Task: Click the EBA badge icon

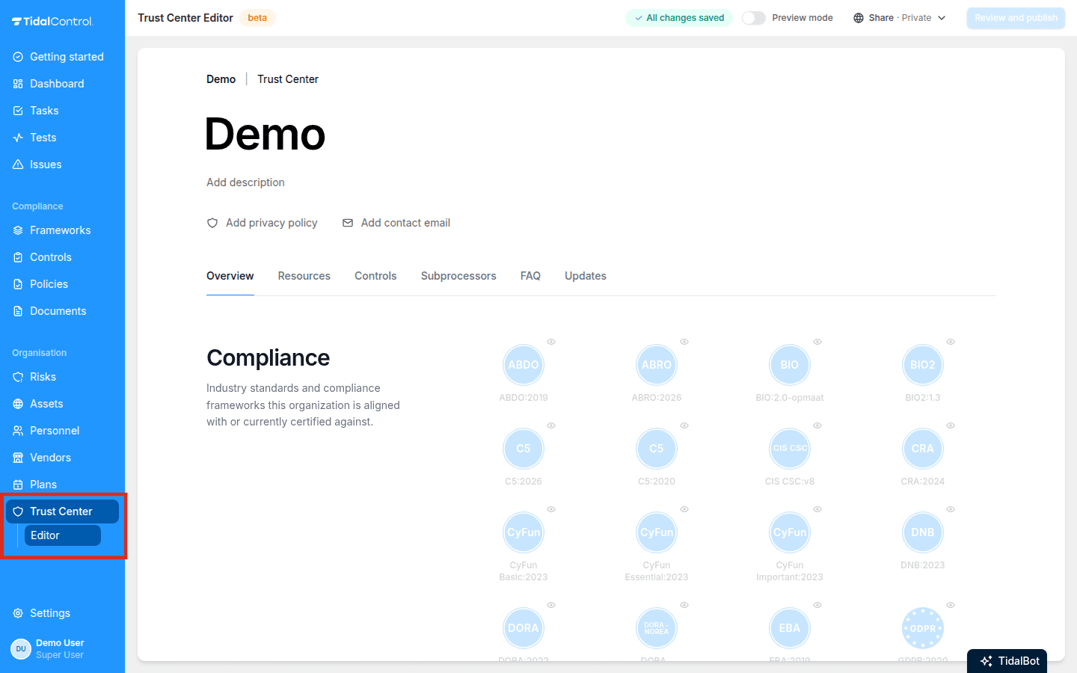Action: (x=790, y=628)
